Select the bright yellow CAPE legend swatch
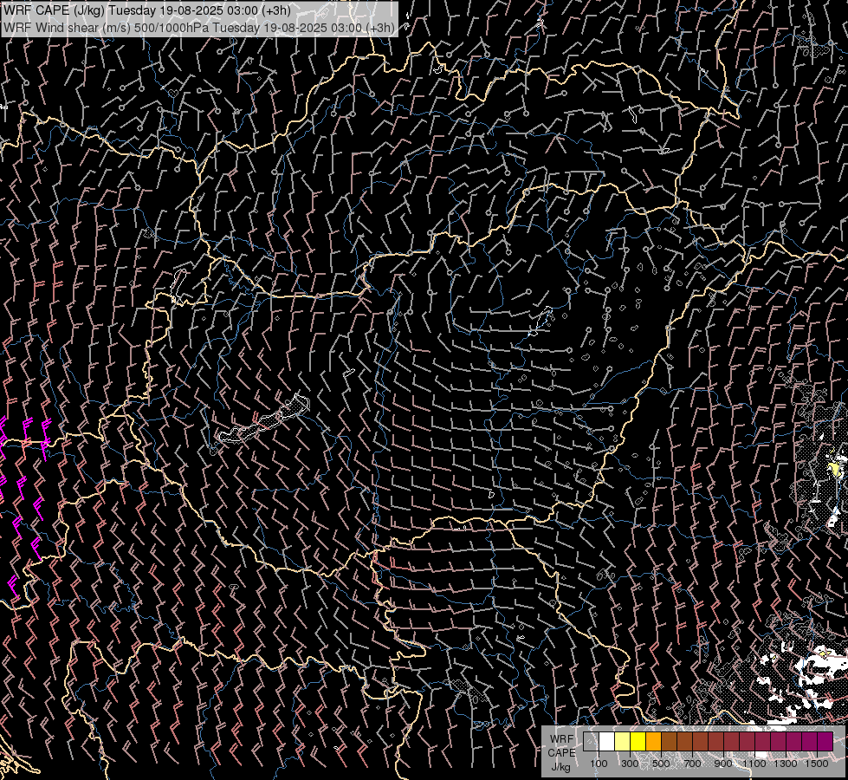Image resolution: width=848 pixels, height=780 pixels. [638, 741]
